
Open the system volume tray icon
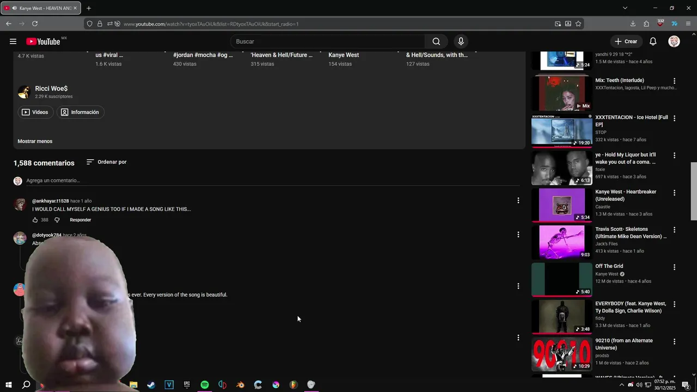point(639,385)
